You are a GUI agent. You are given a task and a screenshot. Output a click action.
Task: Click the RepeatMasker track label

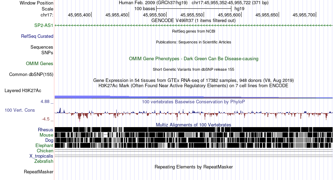[39, 172]
